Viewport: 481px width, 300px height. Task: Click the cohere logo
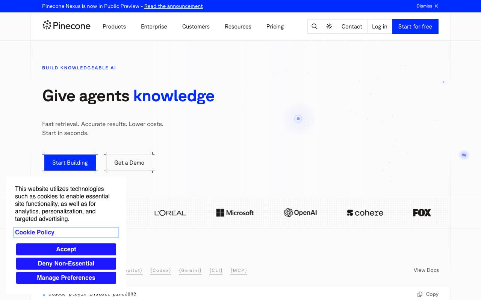365,213
